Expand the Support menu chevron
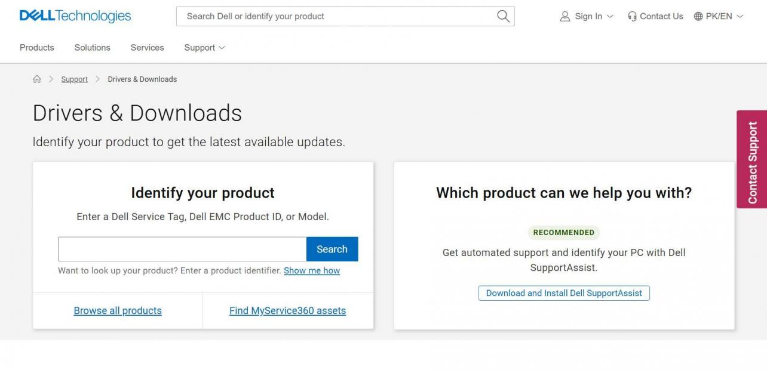Image resolution: width=767 pixels, height=370 pixels. click(x=222, y=48)
